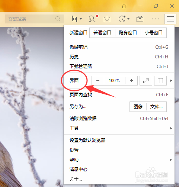The width and height of the screenshot is (179, 187).
Task: Open the download manager toolbar icon
Action: tap(107, 19)
